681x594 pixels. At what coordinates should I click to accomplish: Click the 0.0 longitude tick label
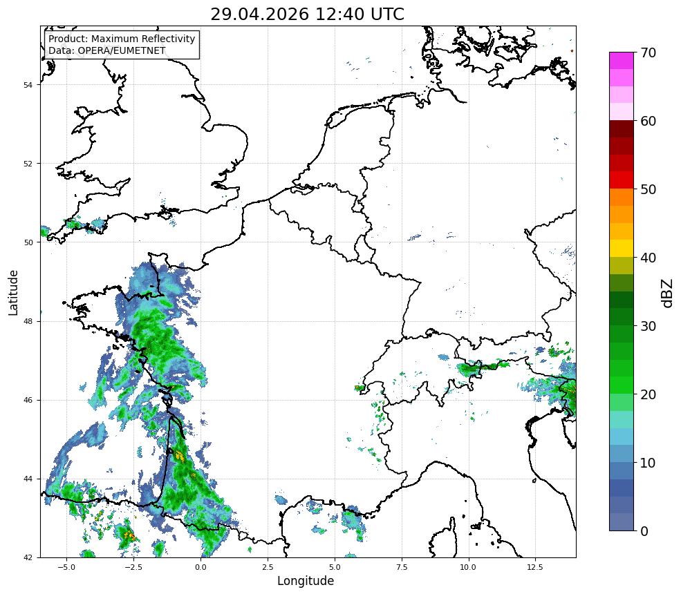click(200, 566)
